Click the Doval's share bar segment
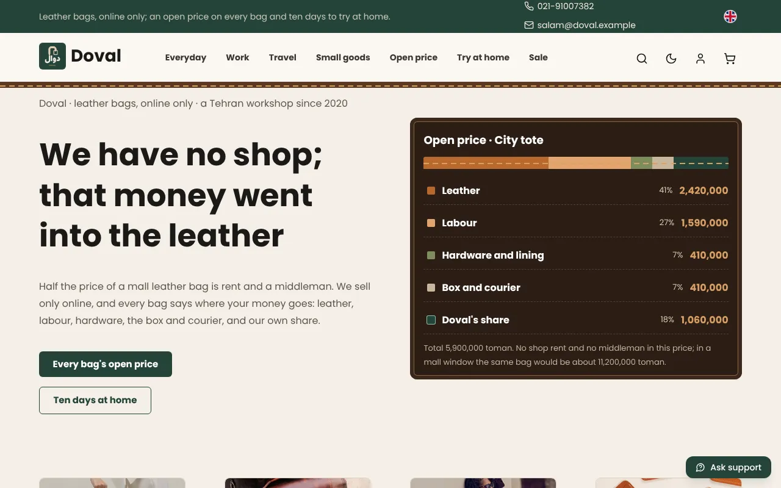 click(701, 163)
